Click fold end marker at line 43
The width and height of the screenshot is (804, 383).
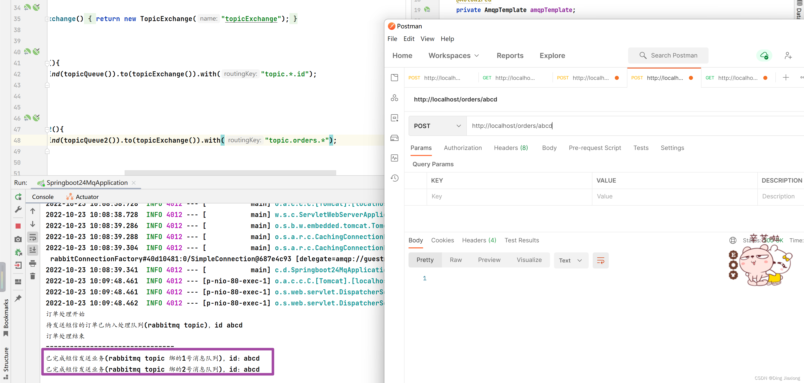47,85
